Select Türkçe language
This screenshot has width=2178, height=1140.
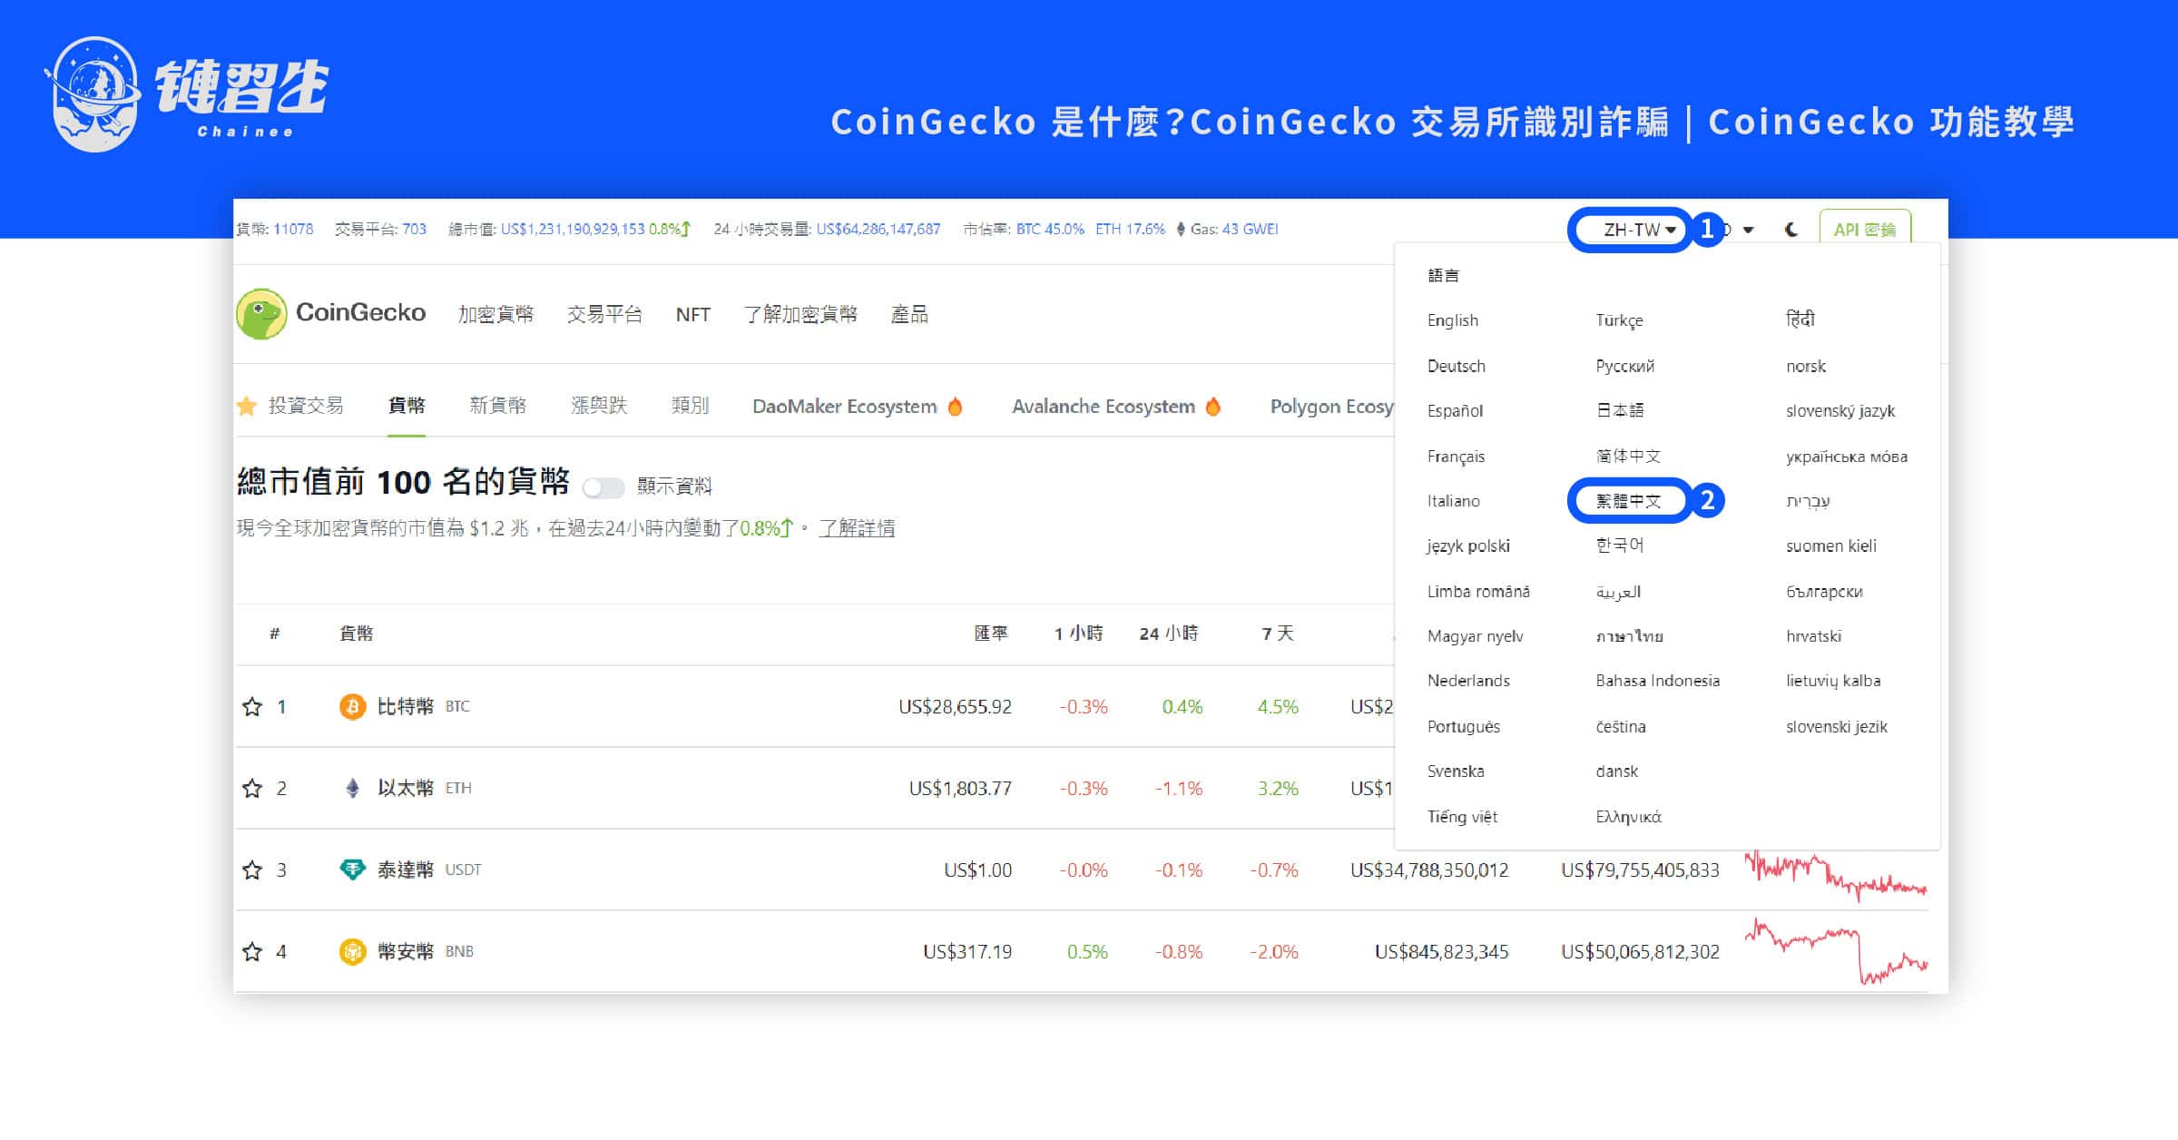pyautogui.click(x=1620, y=320)
